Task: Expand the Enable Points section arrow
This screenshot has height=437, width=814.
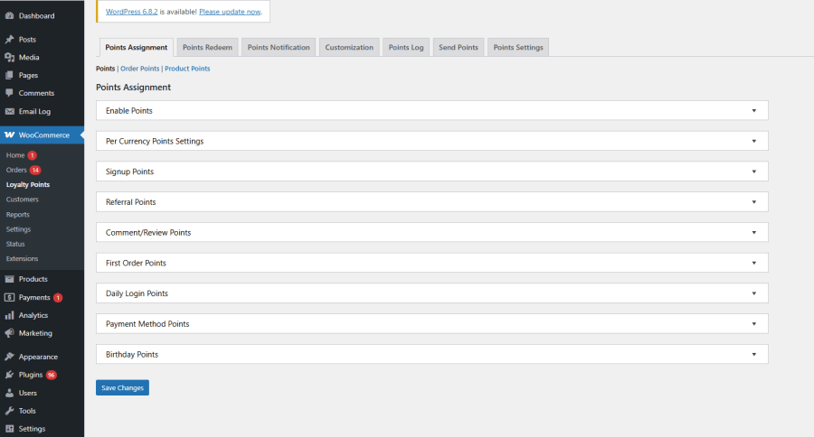Action: tap(753, 110)
